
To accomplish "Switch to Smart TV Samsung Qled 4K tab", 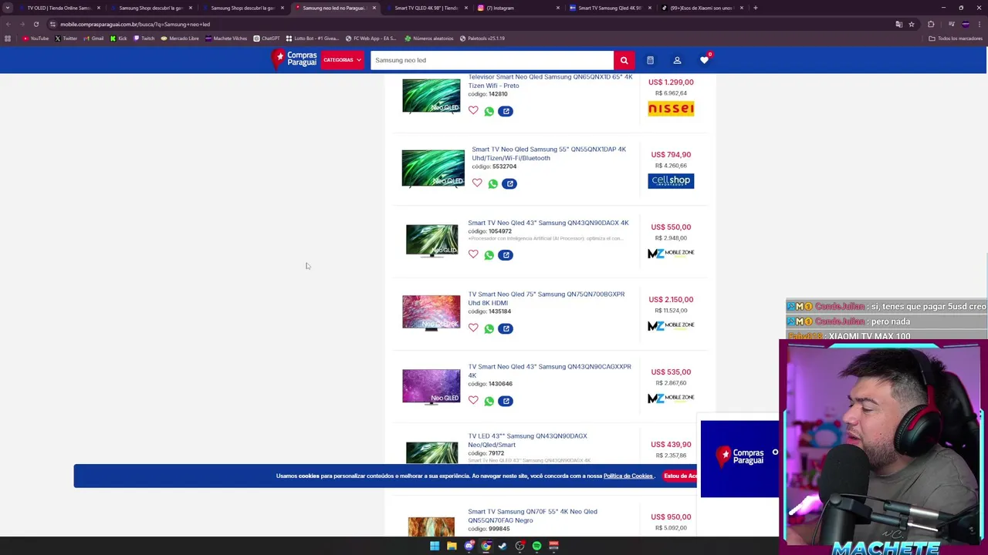I will 610,8.
